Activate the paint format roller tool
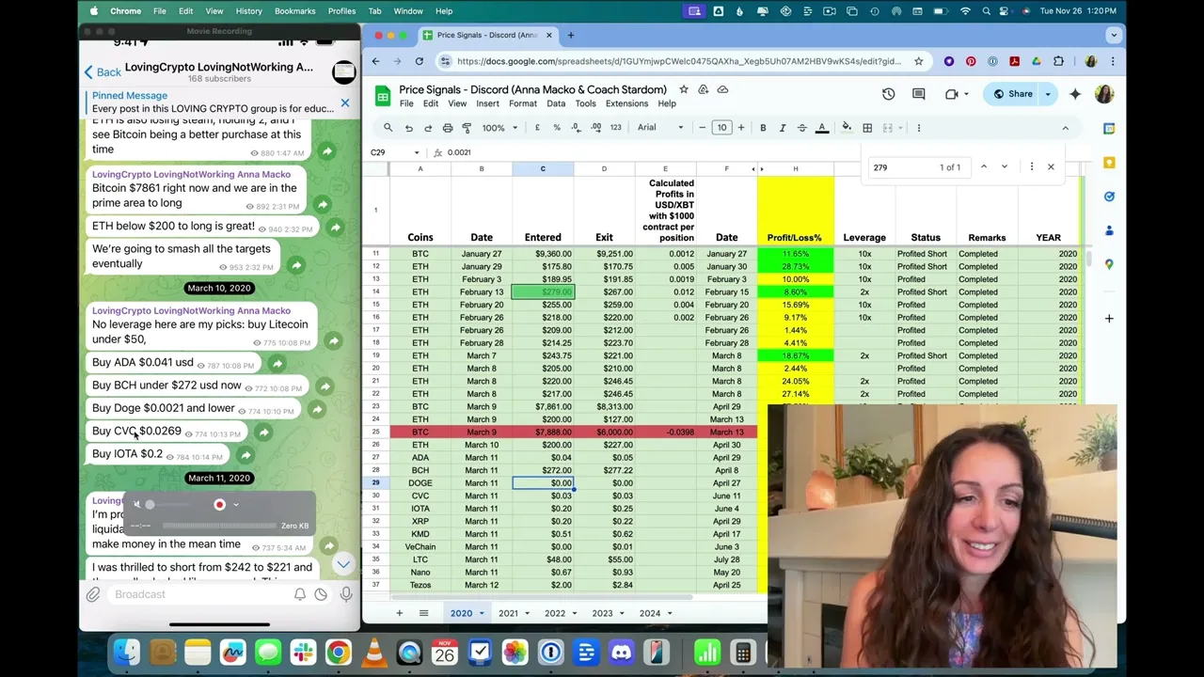The height and width of the screenshot is (677, 1204). click(x=467, y=128)
